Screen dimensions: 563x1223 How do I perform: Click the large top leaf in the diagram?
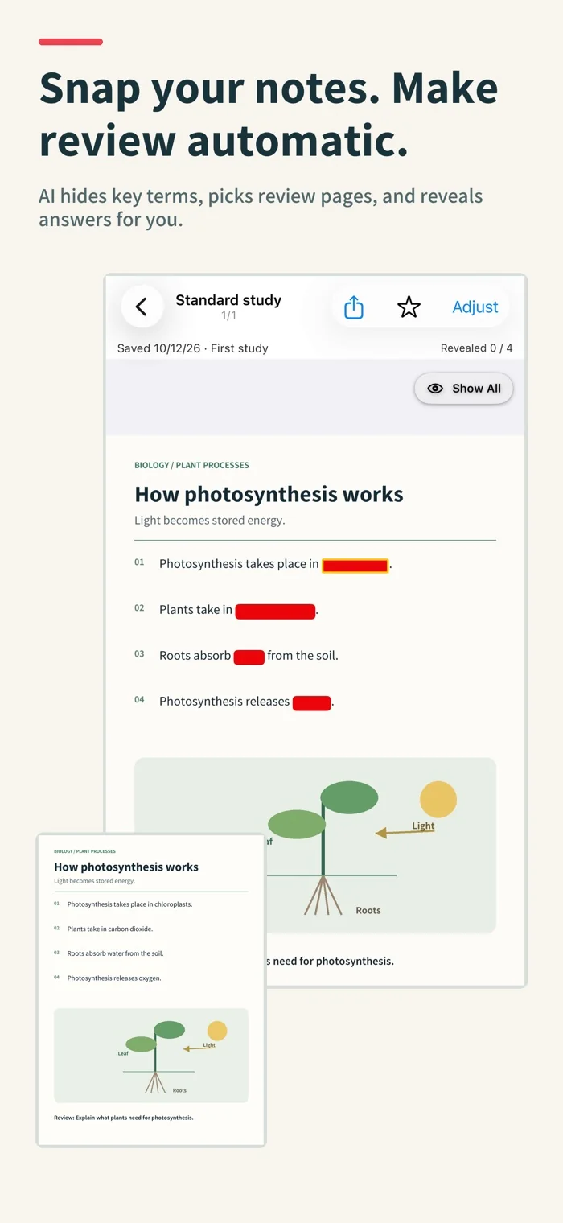(349, 797)
